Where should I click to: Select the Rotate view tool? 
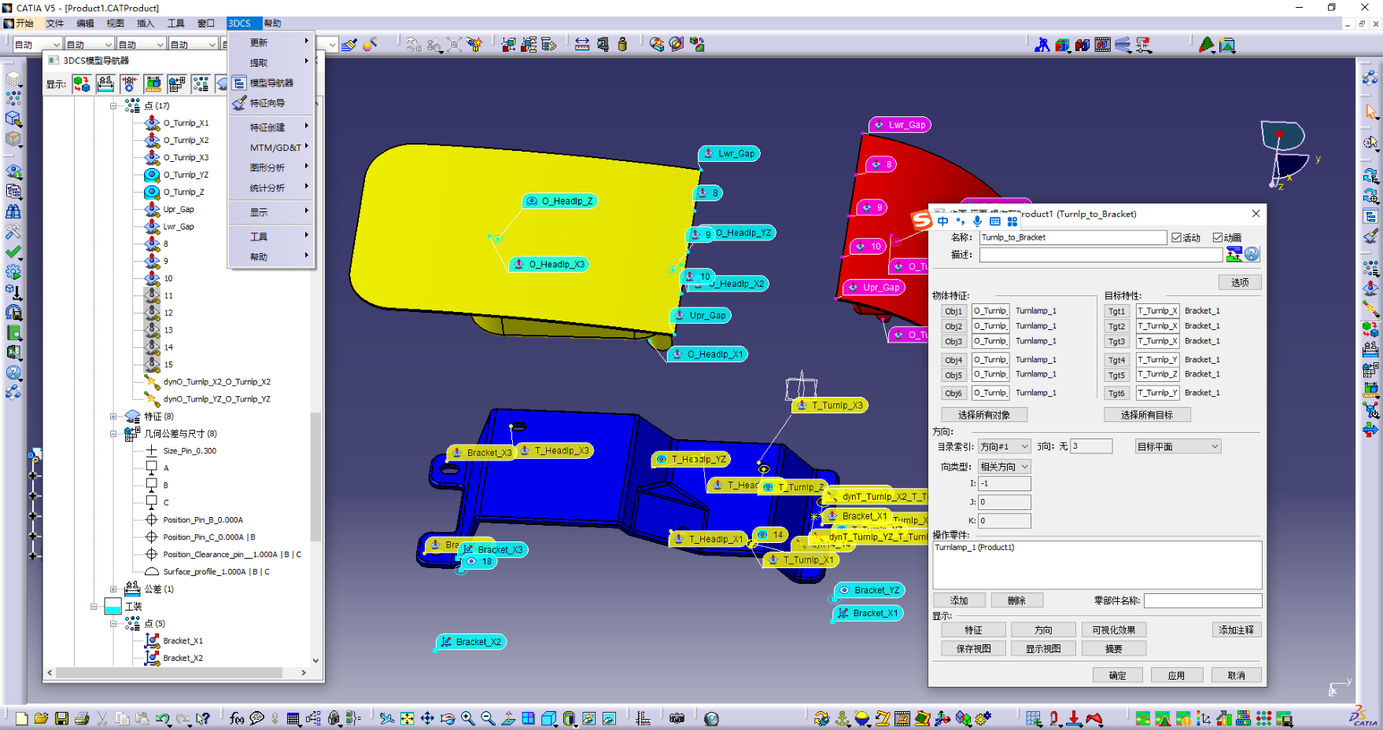448,718
